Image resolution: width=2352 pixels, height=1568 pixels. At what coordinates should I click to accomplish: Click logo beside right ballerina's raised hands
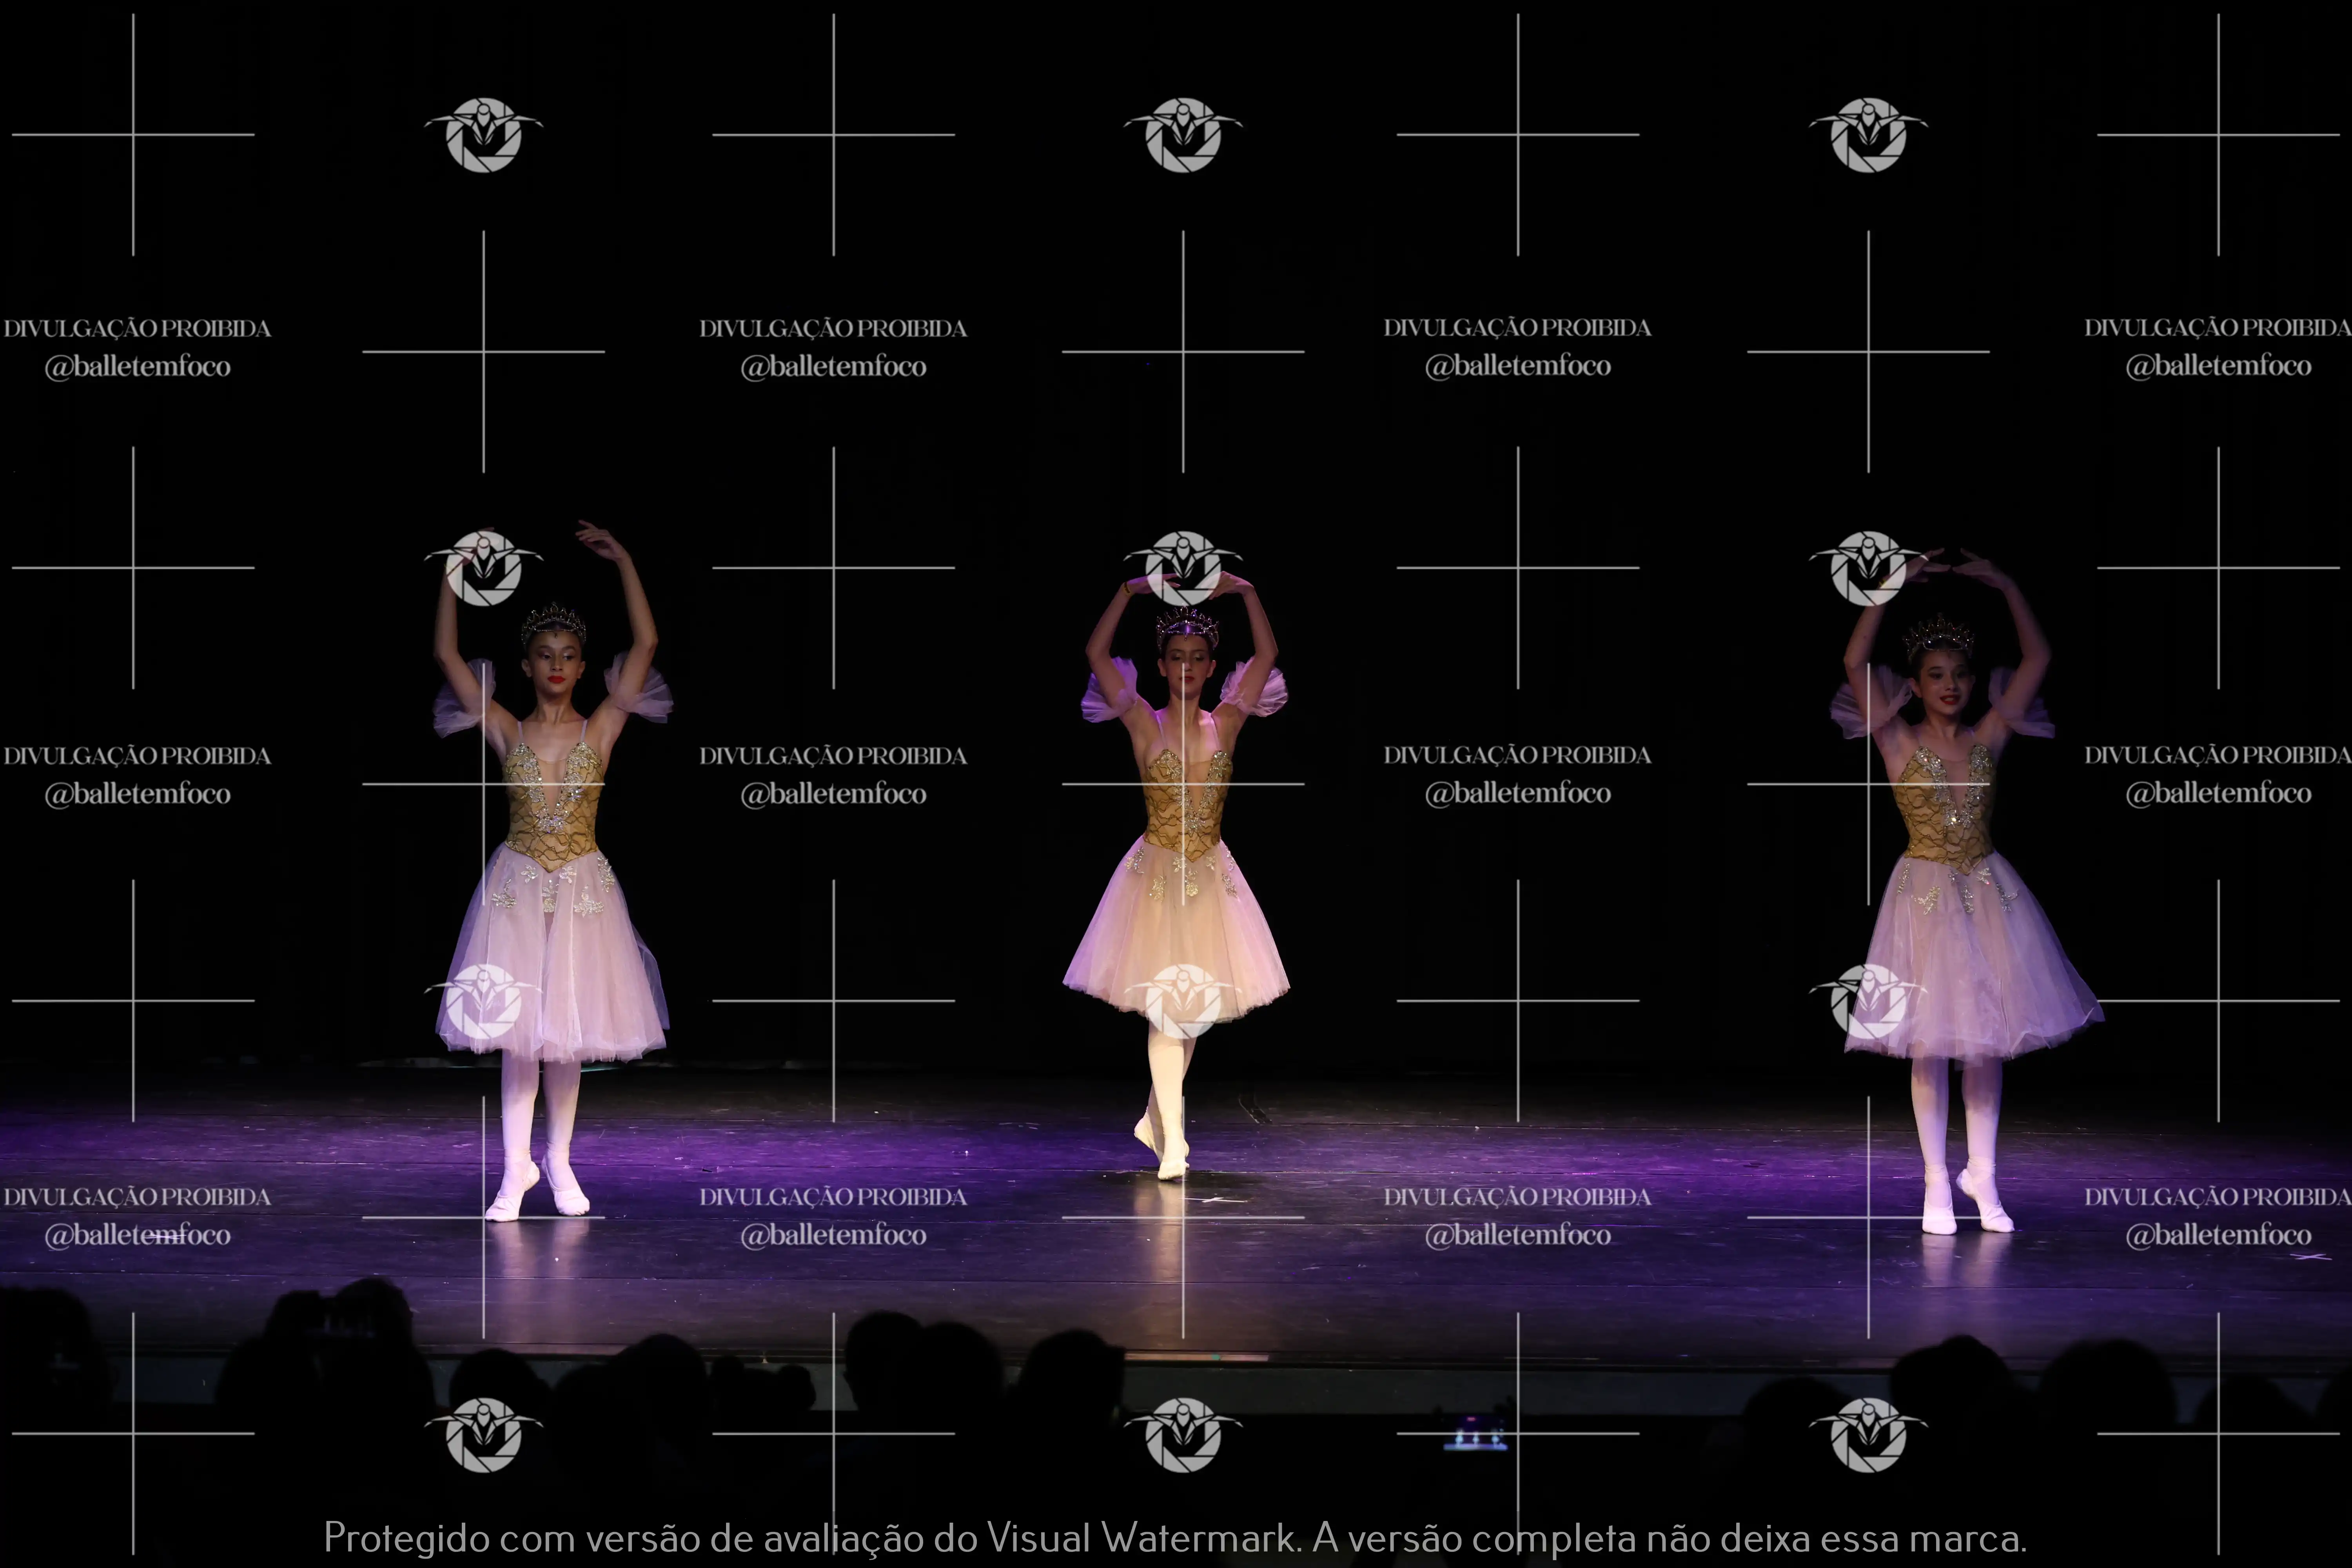(1867, 568)
